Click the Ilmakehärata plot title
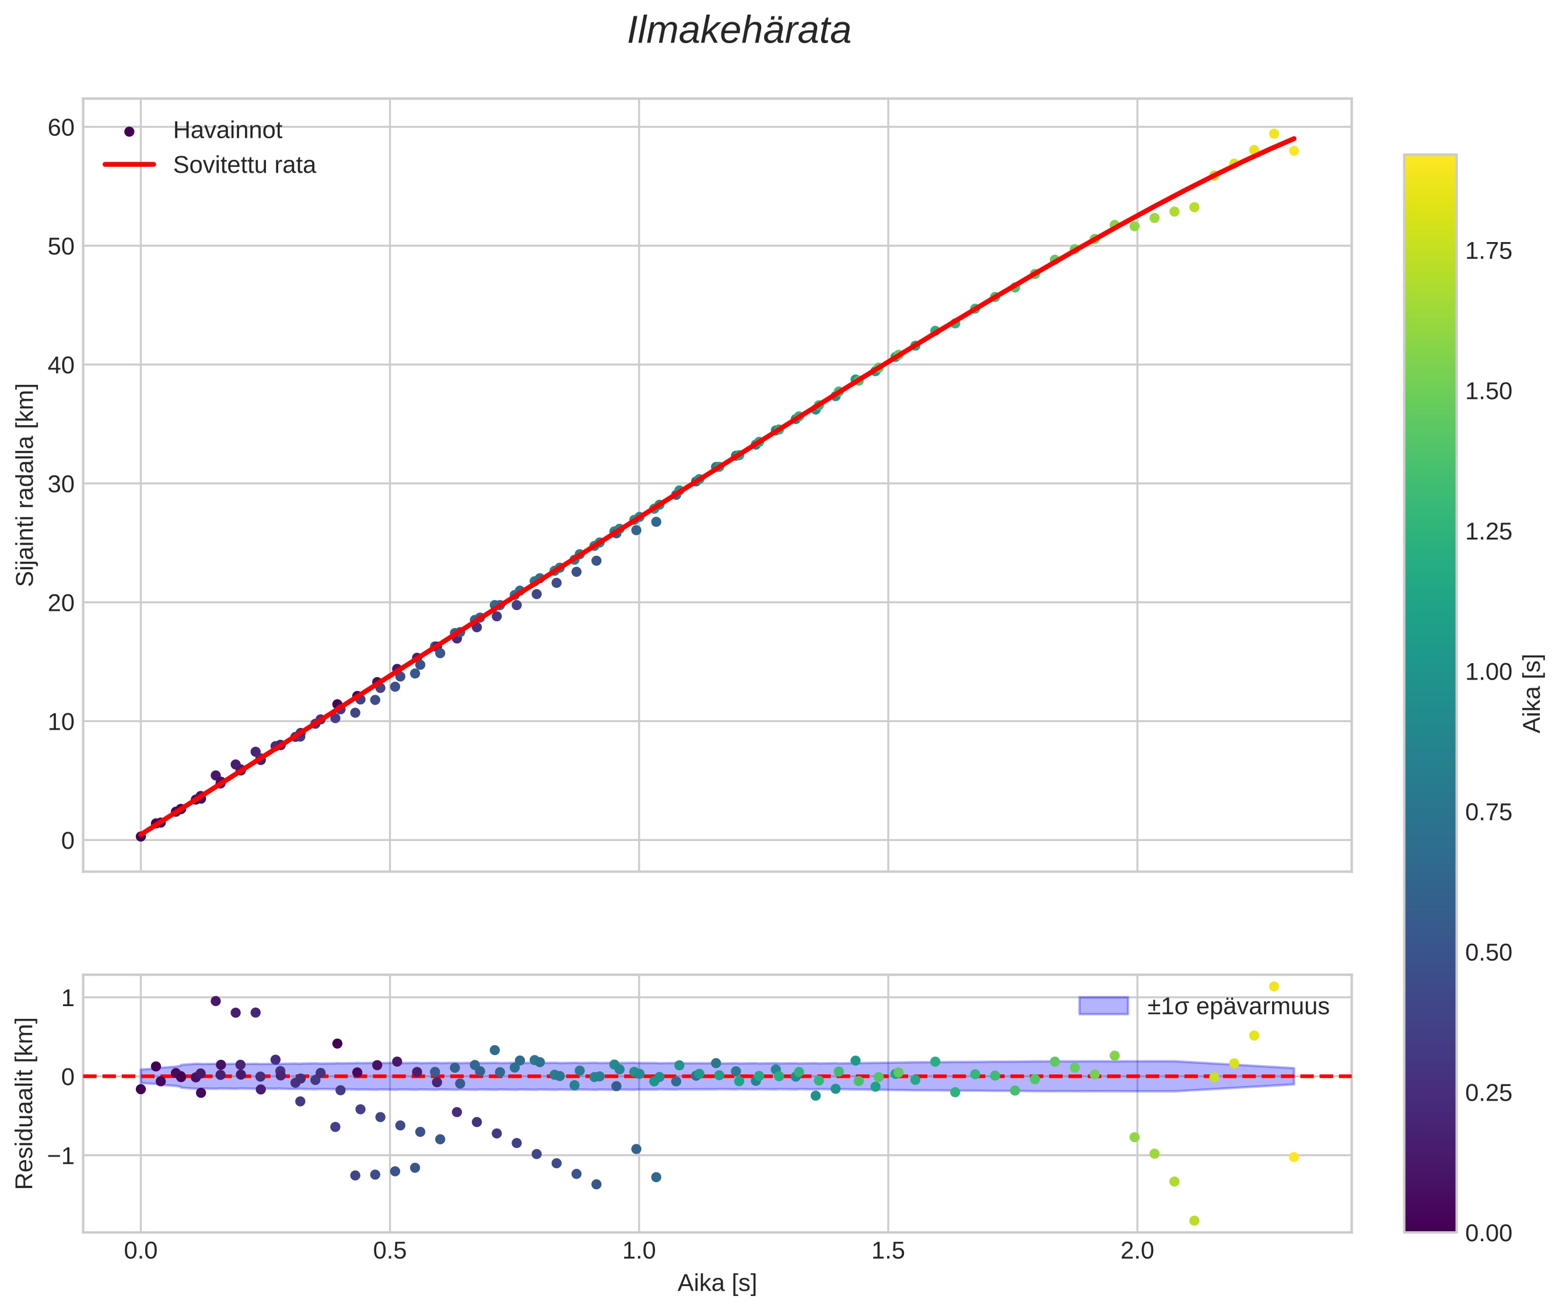The height and width of the screenshot is (1310, 1559). [738, 31]
